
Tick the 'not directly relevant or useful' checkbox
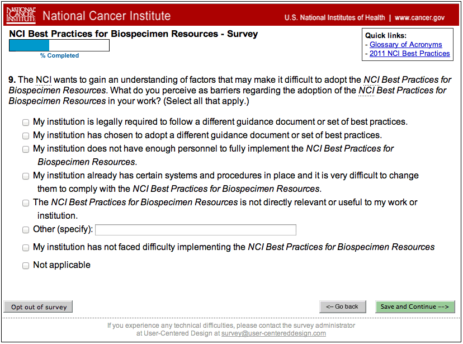pos(26,203)
